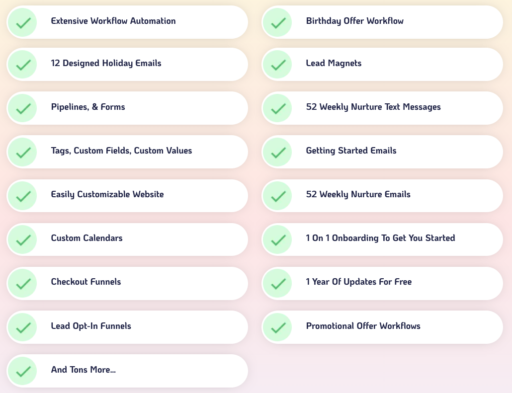This screenshot has height=393, width=512.
Task: Click the 12 Designed Holiday Emails text
Action: coord(106,63)
